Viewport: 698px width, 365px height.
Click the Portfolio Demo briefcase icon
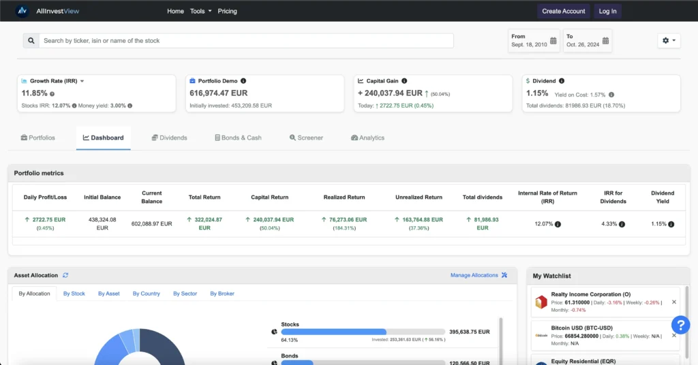(x=192, y=81)
